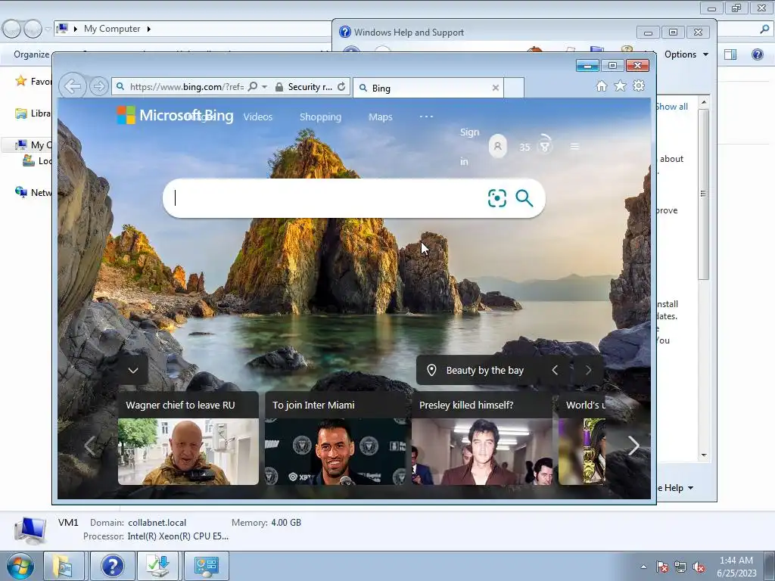
Task: Close the Bing tab
Action: point(495,88)
